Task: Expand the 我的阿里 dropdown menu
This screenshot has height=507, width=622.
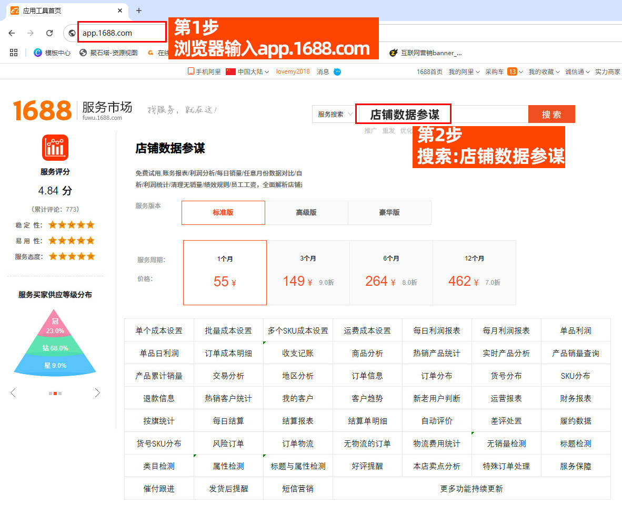Action: 464,72
